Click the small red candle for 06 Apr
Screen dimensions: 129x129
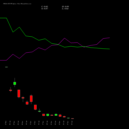coord(11,90)
